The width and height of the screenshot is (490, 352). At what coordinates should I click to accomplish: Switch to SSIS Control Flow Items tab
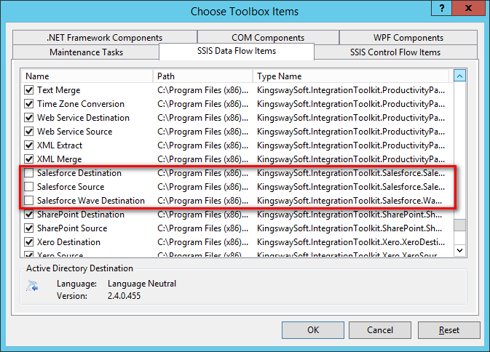point(395,52)
